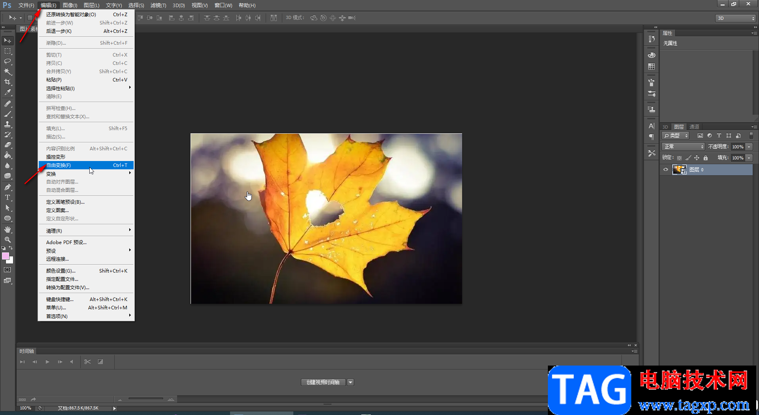Open the 滤镜 Filter menu
Image resolution: width=759 pixels, height=415 pixels.
point(158,5)
